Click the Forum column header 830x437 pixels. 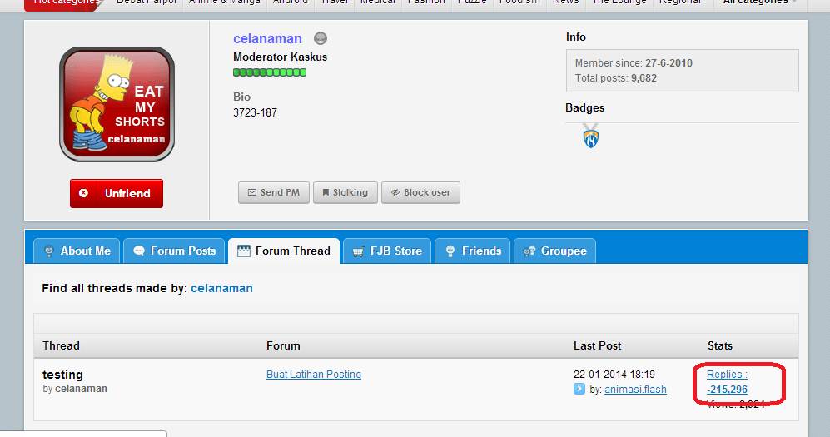coord(283,346)
